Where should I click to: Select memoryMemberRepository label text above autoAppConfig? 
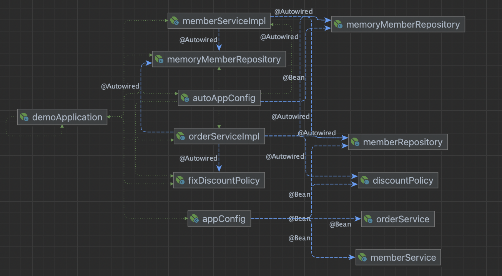tap(224, 60)
